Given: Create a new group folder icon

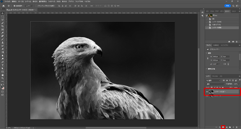Looking at the screenshot, I should (x=230, y=127).
